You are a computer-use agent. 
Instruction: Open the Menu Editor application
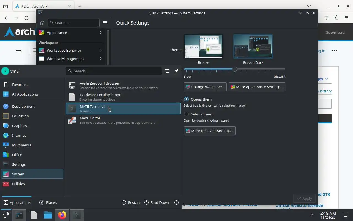[123, 120]
